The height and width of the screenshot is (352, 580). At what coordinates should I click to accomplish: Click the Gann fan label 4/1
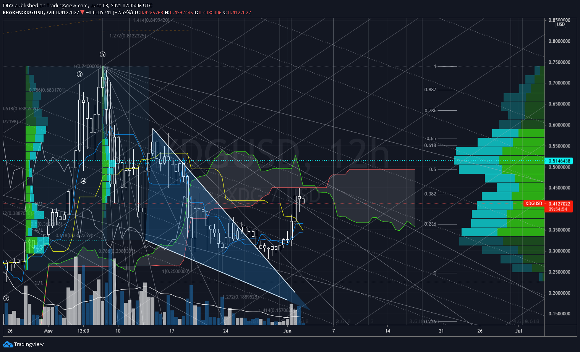[x=39, y=231]
